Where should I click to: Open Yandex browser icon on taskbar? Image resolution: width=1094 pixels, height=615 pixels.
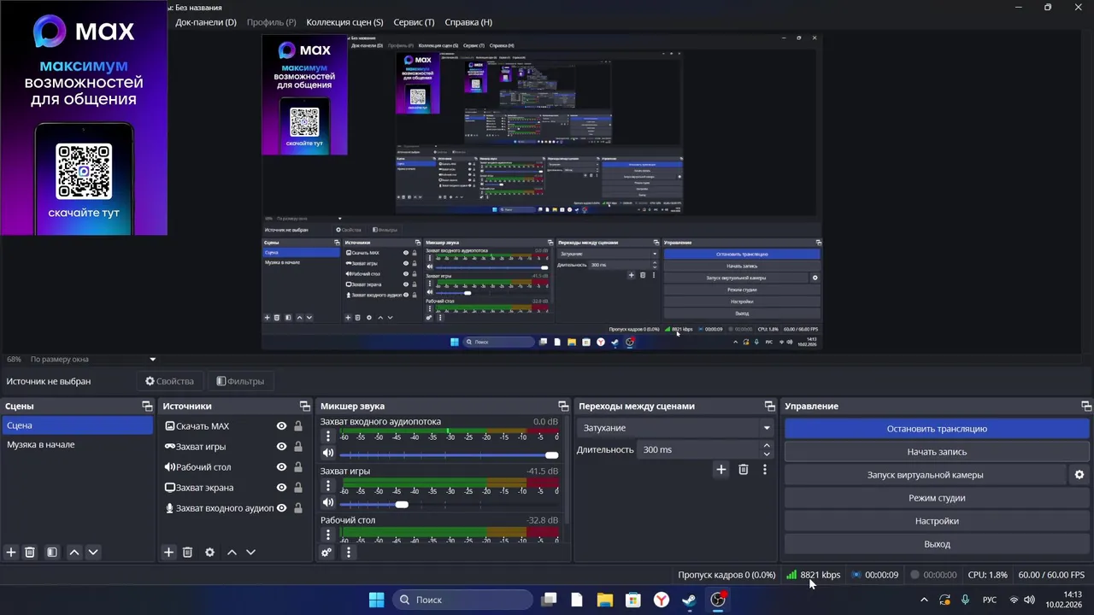click(x=661, y=600)
